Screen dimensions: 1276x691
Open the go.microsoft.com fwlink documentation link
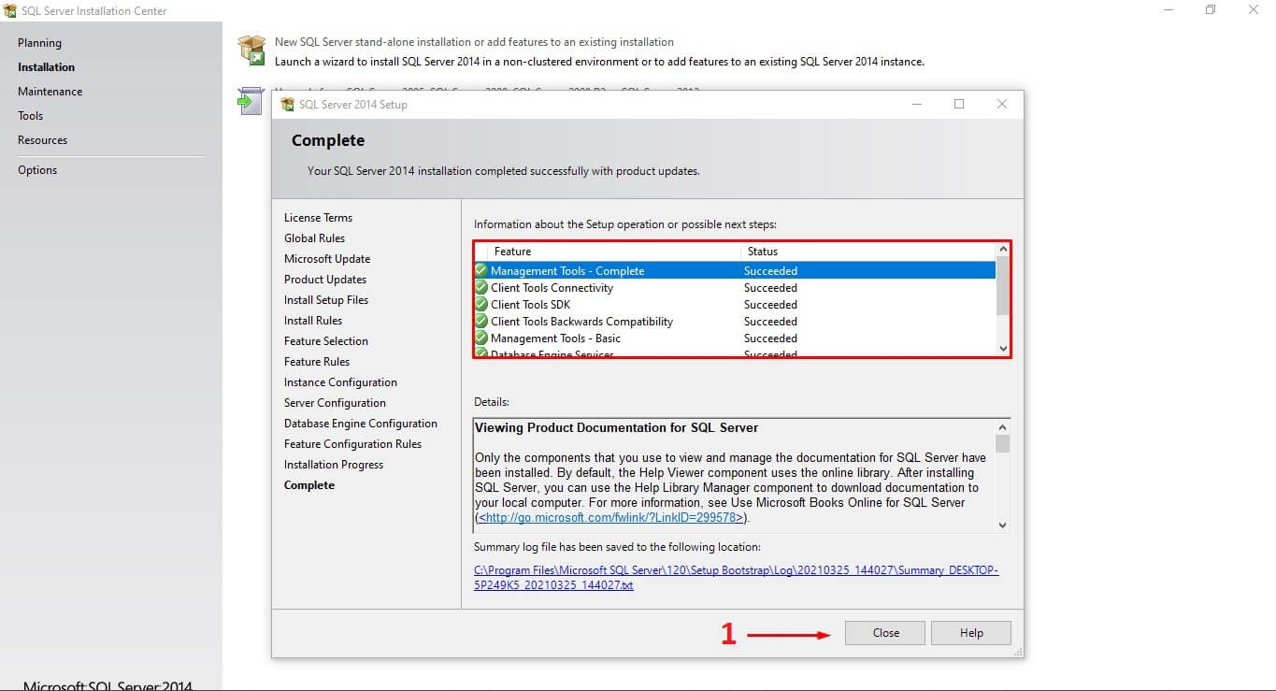click(613, 517)
